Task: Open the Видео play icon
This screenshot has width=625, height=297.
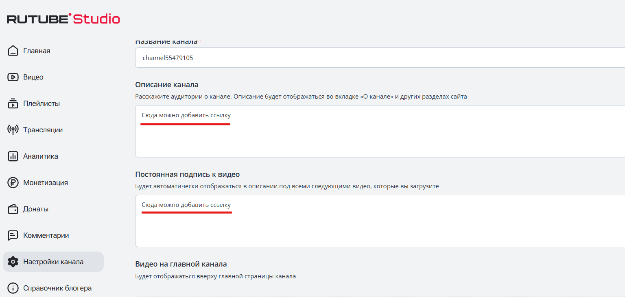Action: click(13, 77)
